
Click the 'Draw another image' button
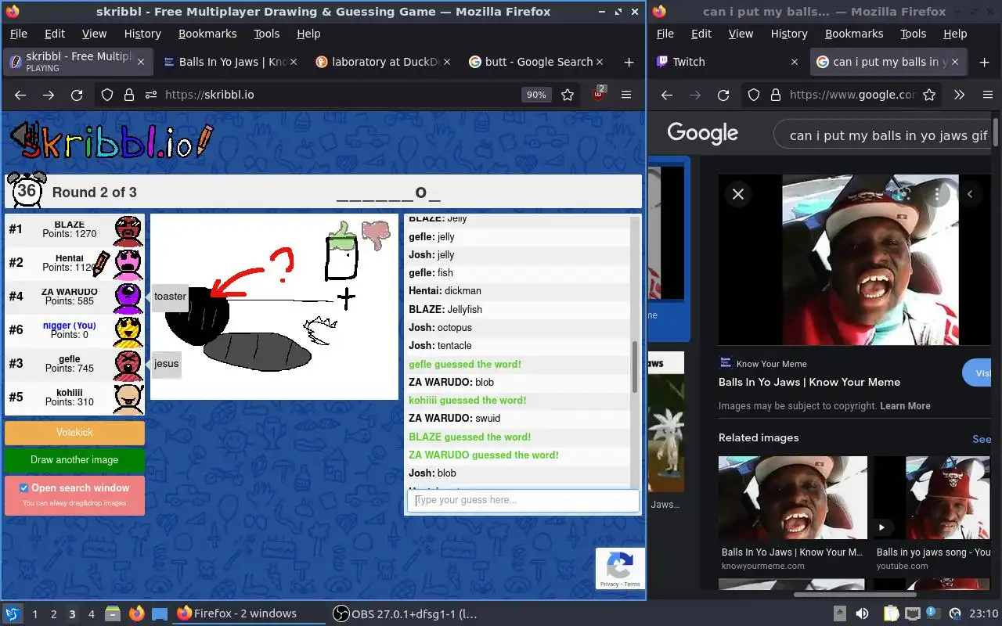click(75, 460)
